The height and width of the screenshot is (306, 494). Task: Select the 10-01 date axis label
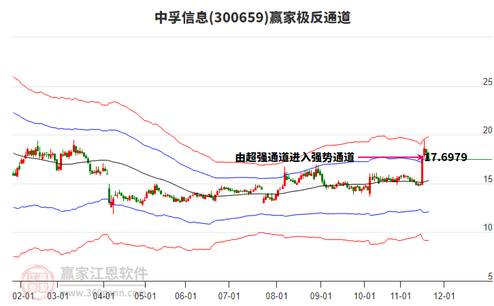(365, 296)
